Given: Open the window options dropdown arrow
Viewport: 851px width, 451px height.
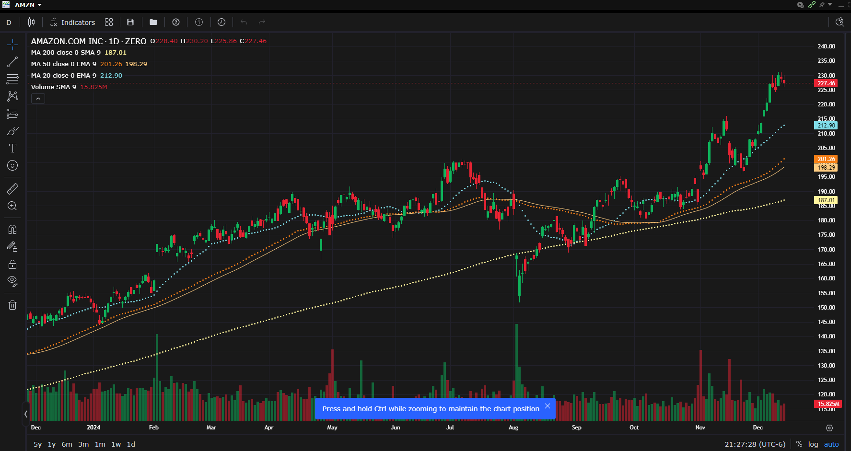Looking at the screenshot, I should [830, 4].
